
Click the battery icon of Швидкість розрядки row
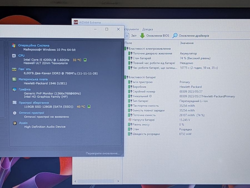(x=130, y=134)
